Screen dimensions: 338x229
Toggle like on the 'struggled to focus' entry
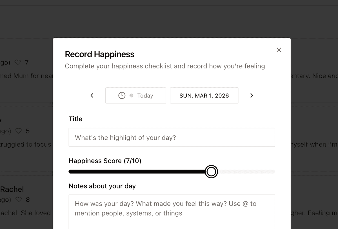tap(19, 131)
